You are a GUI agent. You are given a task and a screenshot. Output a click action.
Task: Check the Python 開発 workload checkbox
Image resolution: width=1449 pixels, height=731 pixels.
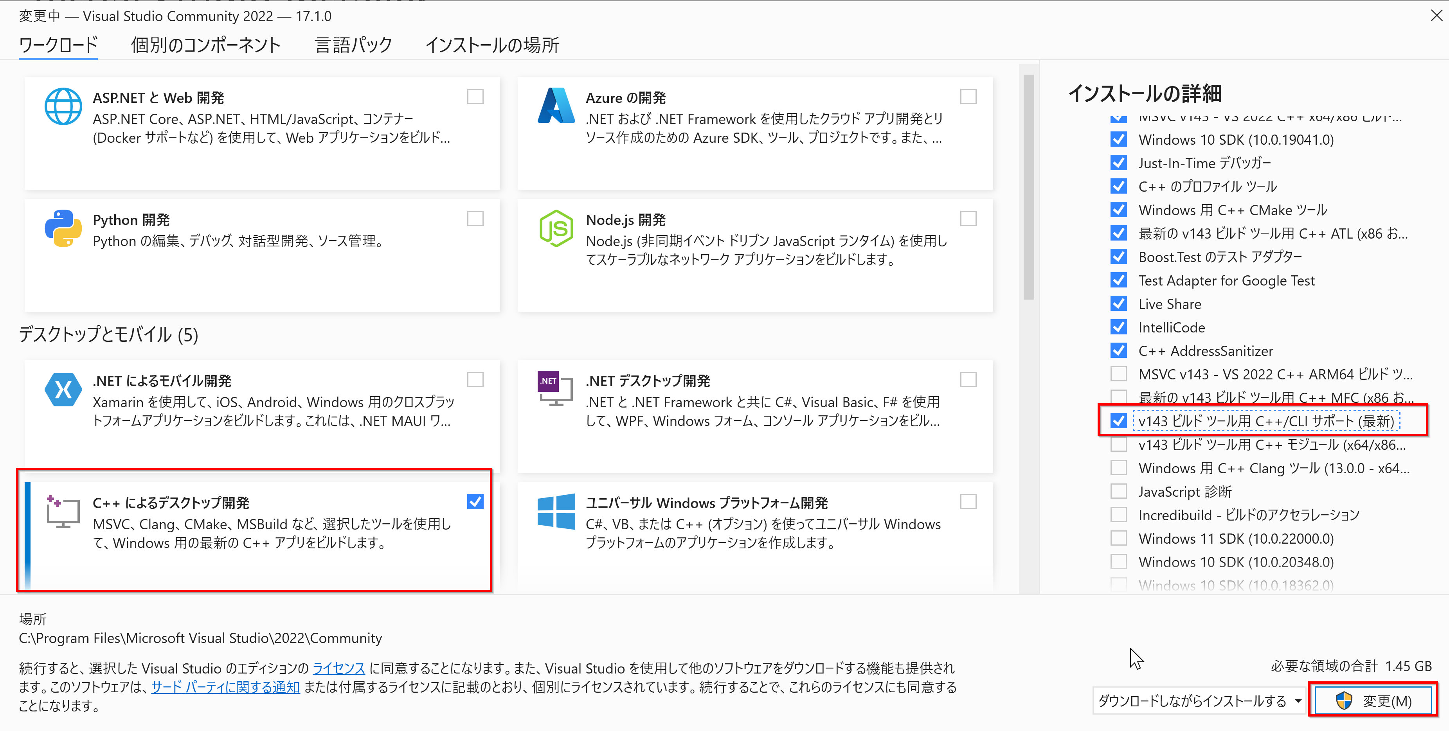[x=475, y=219]
